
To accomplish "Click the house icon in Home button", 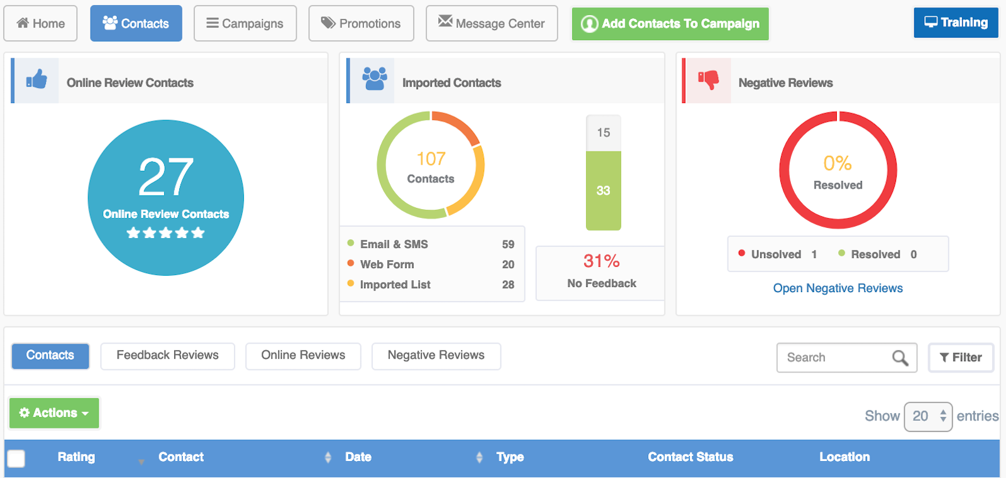I will point(23,23).
